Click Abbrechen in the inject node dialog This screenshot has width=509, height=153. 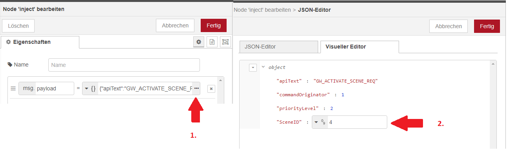click(x=175, y=25)
